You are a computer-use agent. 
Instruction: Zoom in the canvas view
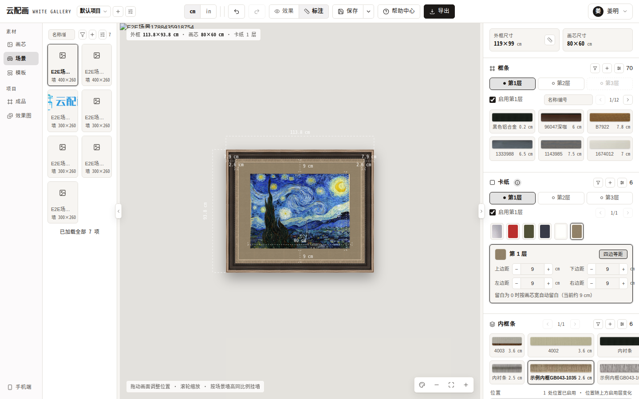point(466,385)
